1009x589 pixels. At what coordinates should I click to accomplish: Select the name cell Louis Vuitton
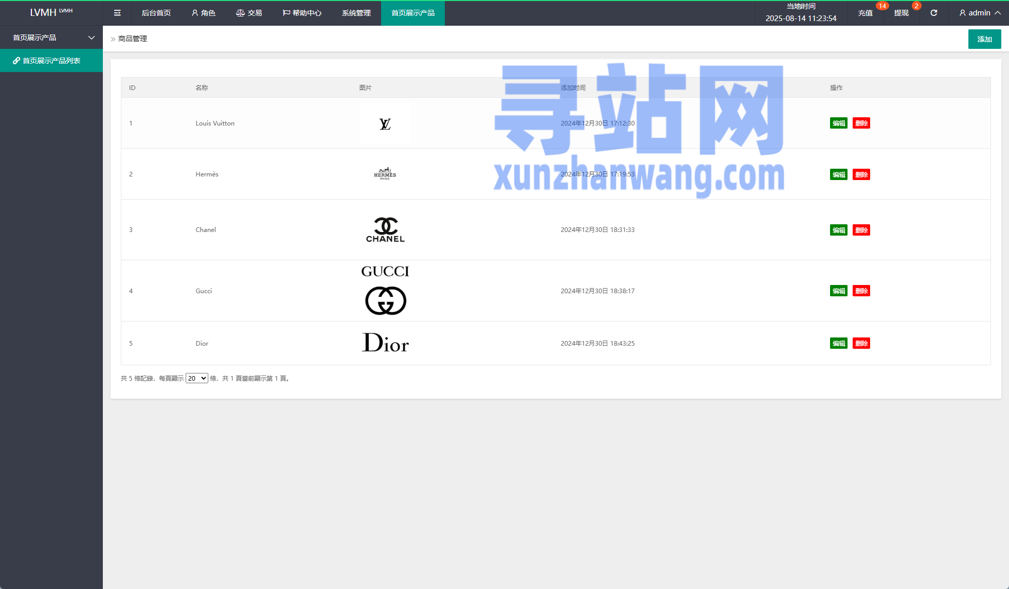[x=215, y=123]
